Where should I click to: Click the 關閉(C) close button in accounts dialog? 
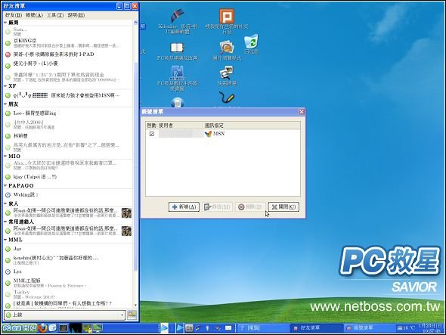283,207
